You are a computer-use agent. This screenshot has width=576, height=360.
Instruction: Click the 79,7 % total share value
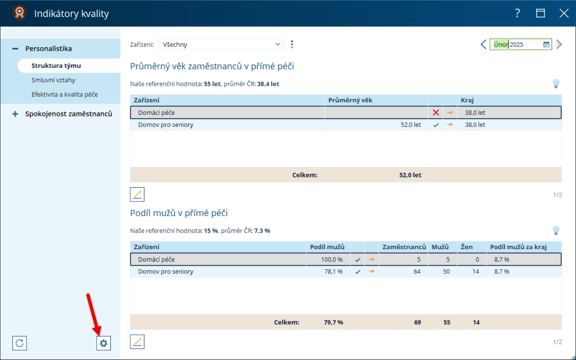point(333,322)
